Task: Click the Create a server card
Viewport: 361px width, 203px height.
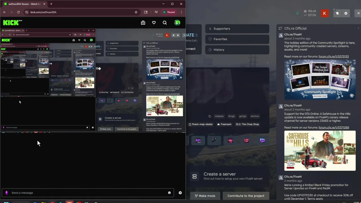Action: [227, 176]
